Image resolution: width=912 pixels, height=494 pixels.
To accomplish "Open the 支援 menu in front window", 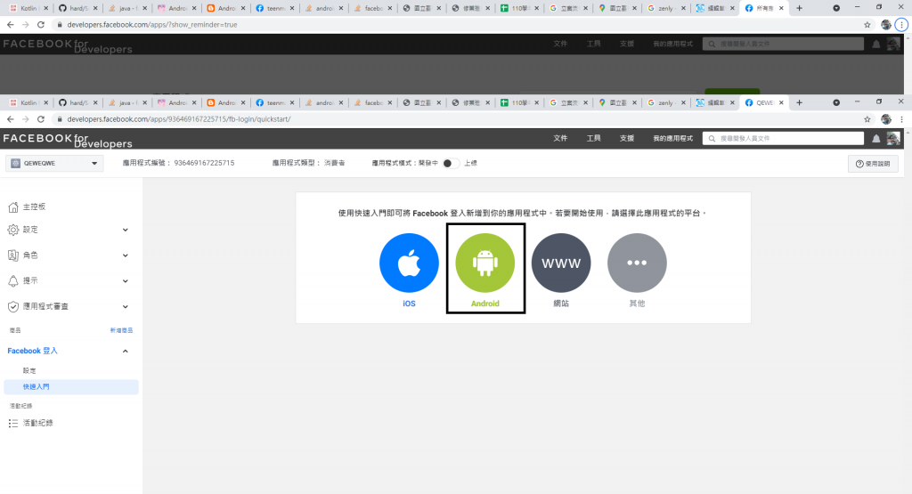I will click(626, 138).
